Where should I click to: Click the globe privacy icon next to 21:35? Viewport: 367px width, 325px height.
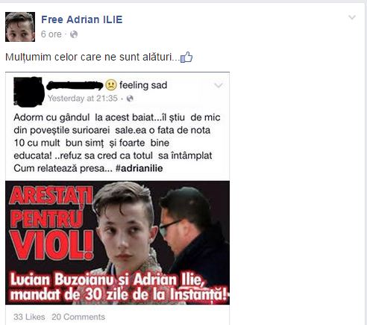tap(130, 99)
